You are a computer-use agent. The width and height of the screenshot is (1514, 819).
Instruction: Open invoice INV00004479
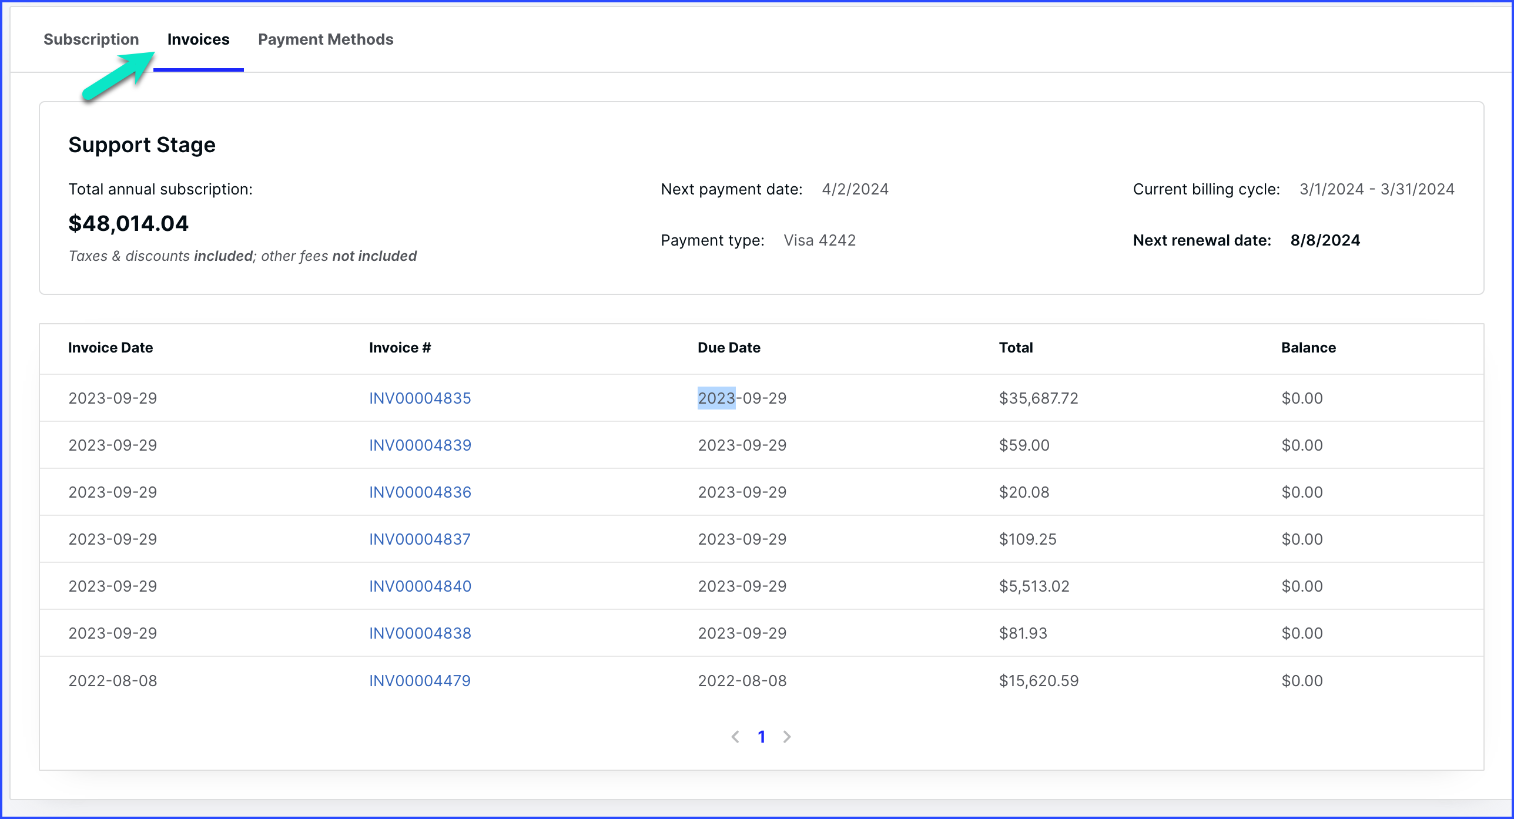[x=420, y=681]
